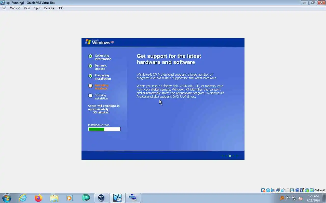
Task: Click the hard disk activity status icon
Action: [263, 190]
